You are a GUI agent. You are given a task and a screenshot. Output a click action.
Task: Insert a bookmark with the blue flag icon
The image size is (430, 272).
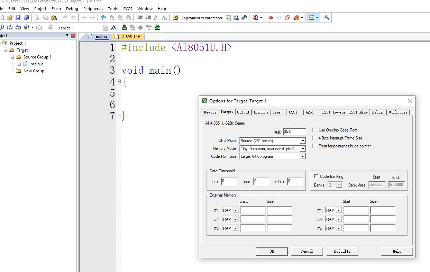coord(103,18)
